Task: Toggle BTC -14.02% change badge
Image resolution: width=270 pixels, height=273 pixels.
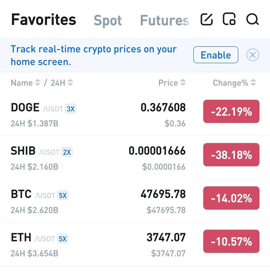Action: pyautogui.click(x=231, y=198)
